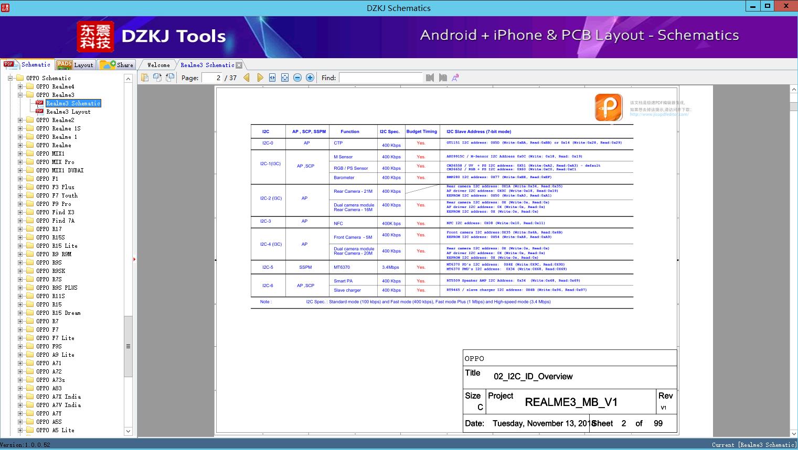Screen dimensions: 798x450
Task: Click the Version:1.0.0.52 status bar text
Action: (25, 445)
